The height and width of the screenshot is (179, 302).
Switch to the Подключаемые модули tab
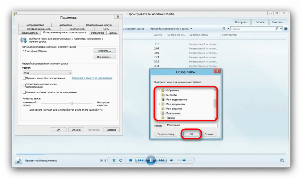(x=99, y=25)
